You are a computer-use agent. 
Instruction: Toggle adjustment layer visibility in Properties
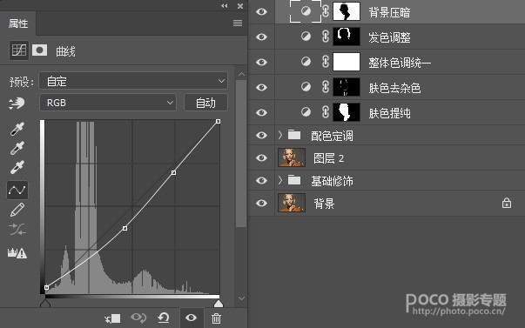[191, 318]
